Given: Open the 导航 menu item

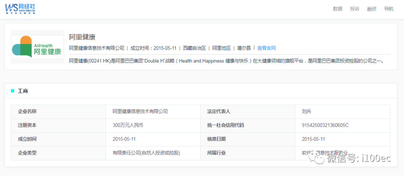Looking at the screenshot, I should pos(389,9).
